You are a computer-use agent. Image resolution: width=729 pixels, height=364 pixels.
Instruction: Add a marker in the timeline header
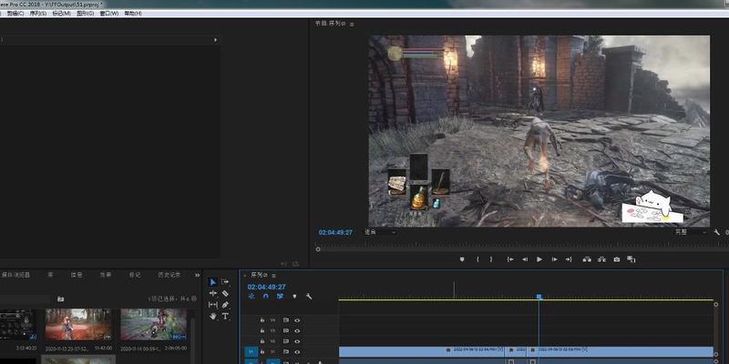point(294,297)
